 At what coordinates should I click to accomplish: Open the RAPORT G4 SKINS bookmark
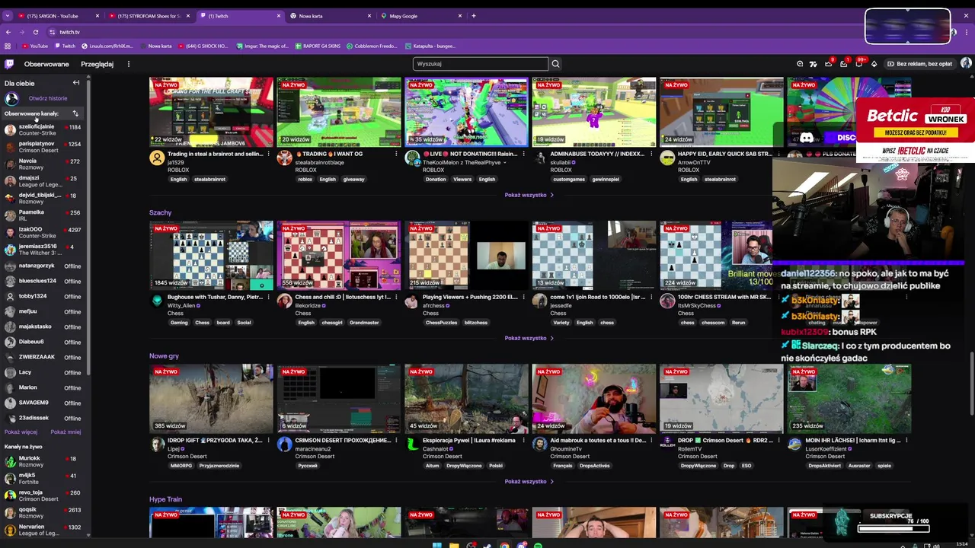[317, 46]
